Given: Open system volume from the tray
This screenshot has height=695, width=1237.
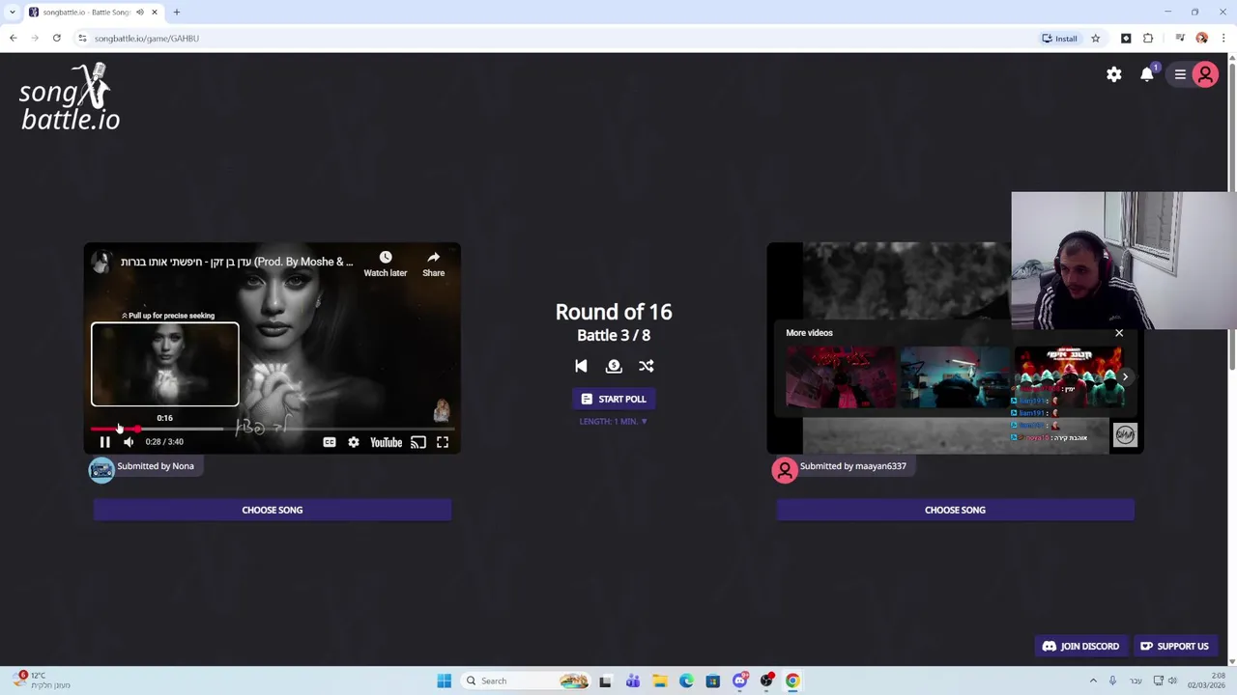Looking at the screenshot, I should pyautogui.click(x=1172, y=681).
